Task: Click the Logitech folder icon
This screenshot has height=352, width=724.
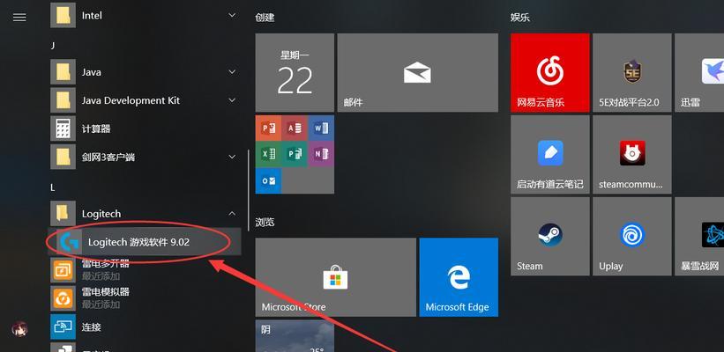Action: pos(63,214)
